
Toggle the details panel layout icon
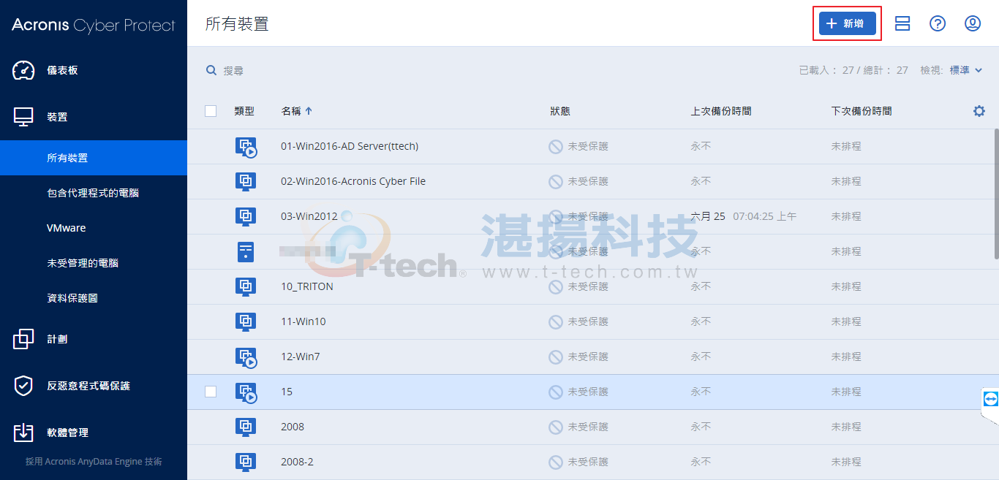902,23
